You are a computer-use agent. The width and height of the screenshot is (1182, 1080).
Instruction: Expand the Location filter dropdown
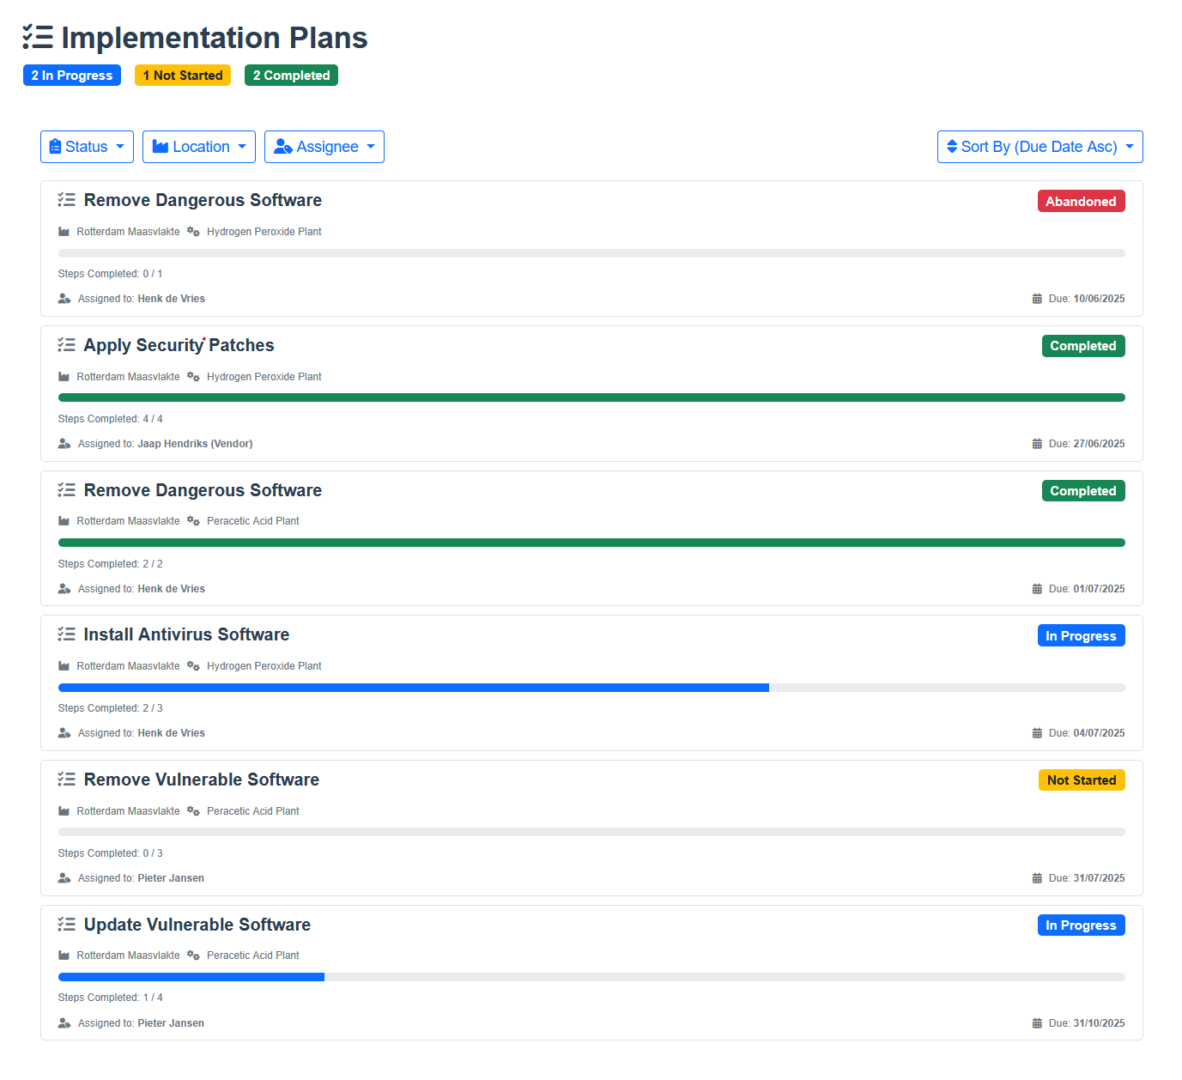tap(199, 147)
